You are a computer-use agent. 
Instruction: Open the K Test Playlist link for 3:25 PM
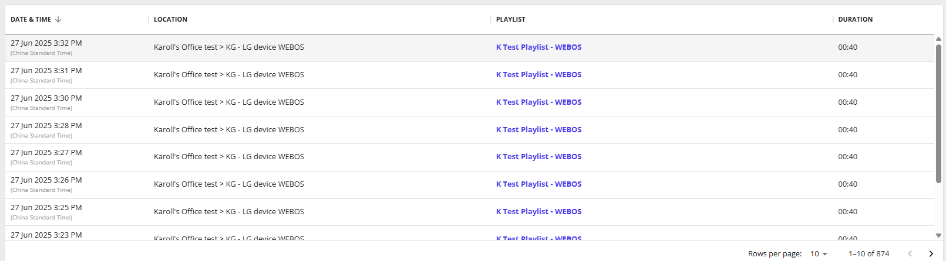tap(538, 211)
